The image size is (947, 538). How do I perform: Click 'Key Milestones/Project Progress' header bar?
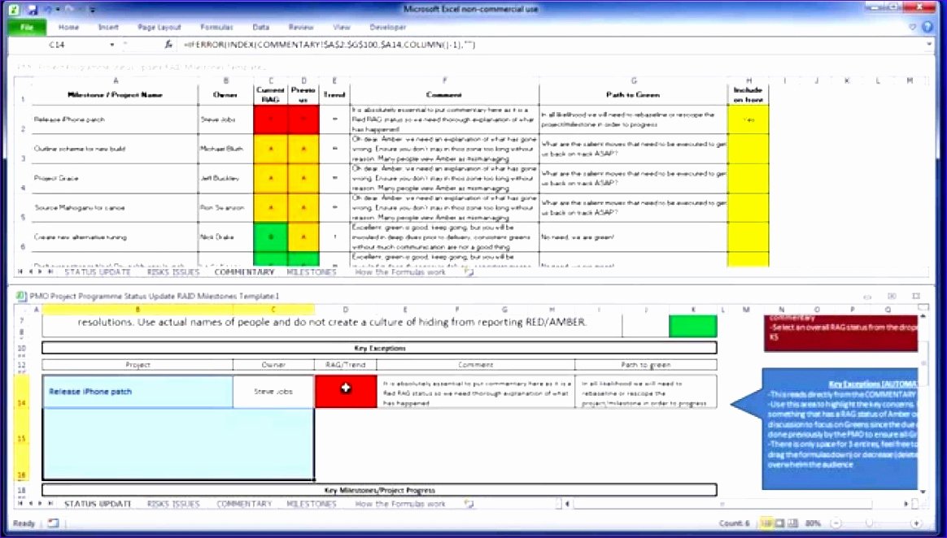[x=379, y=490]
